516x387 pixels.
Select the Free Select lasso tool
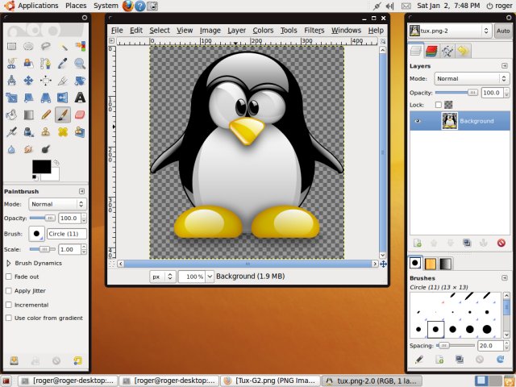click(46, 47)
